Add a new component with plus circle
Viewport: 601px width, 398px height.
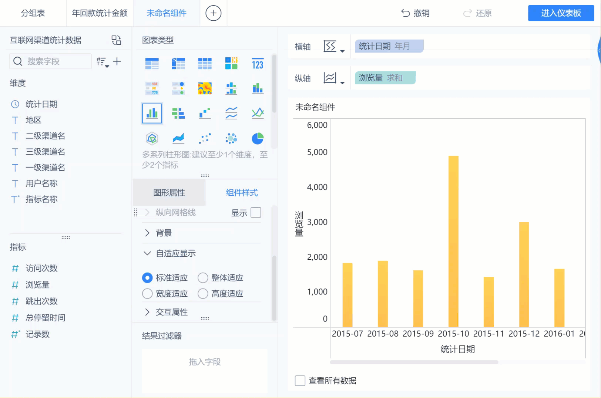[x=213, y=13]
